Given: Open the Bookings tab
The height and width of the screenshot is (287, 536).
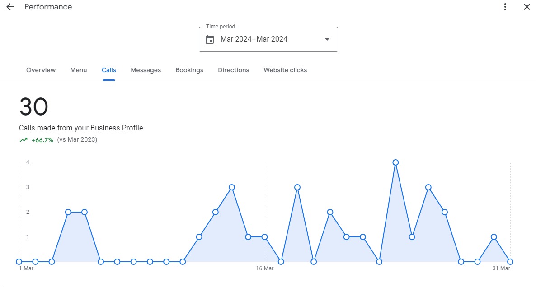Looking at the screenshot, I should tap(189, 70).
